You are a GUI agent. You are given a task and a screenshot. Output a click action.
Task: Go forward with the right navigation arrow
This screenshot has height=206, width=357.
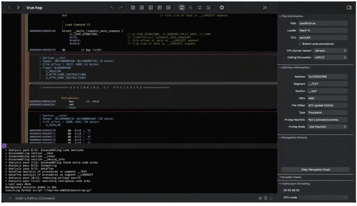click(18, 8)
